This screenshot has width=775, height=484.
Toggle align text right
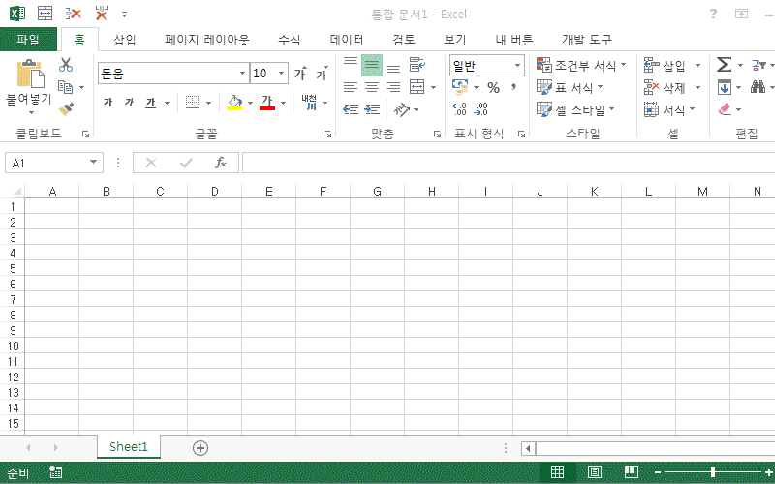click(393, 87)
